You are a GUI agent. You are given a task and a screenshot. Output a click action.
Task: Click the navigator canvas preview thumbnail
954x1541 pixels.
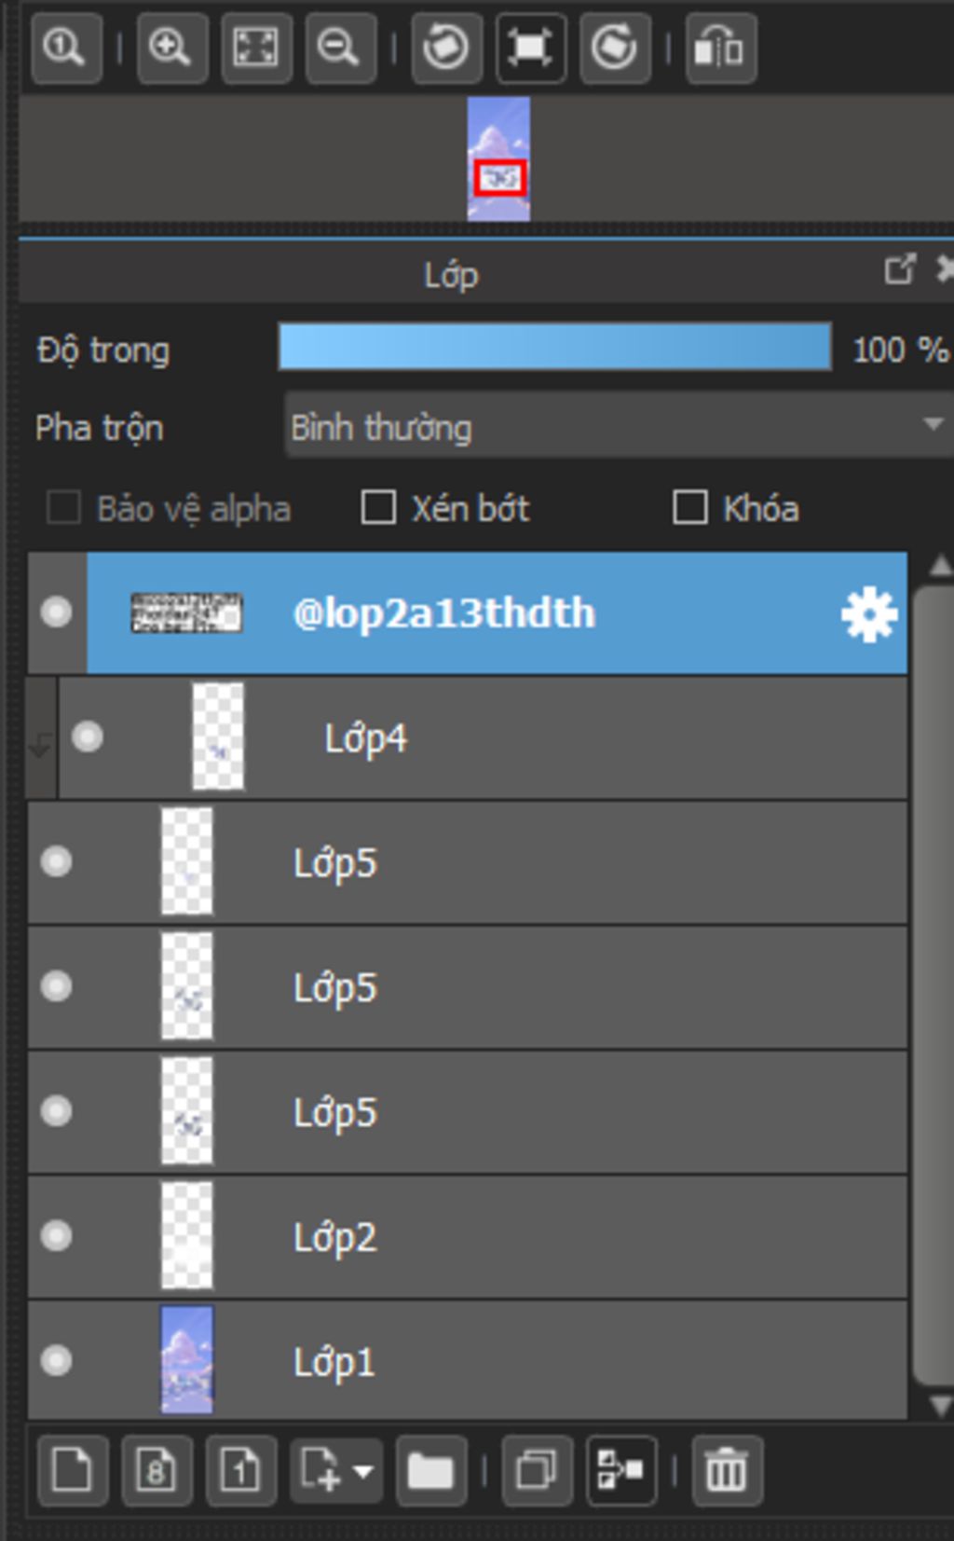click(498, 158)
